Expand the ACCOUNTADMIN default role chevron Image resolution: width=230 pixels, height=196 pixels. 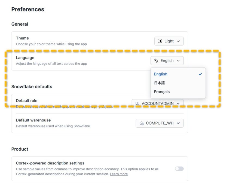coord(178,103)
